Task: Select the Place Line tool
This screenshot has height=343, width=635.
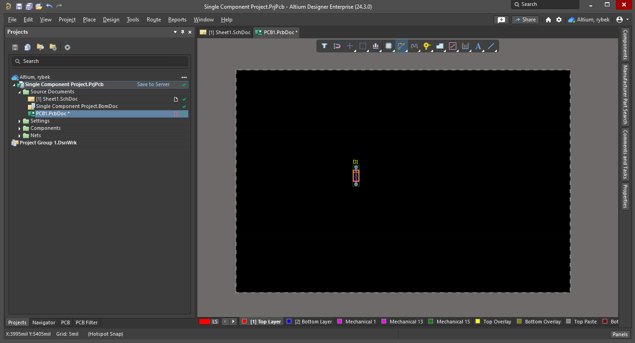Action: click(x=491, y=46)
